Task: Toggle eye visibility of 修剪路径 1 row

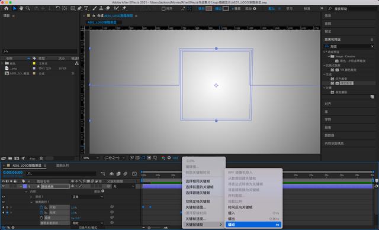Action: pyautogui.click(x=4, y=202)
